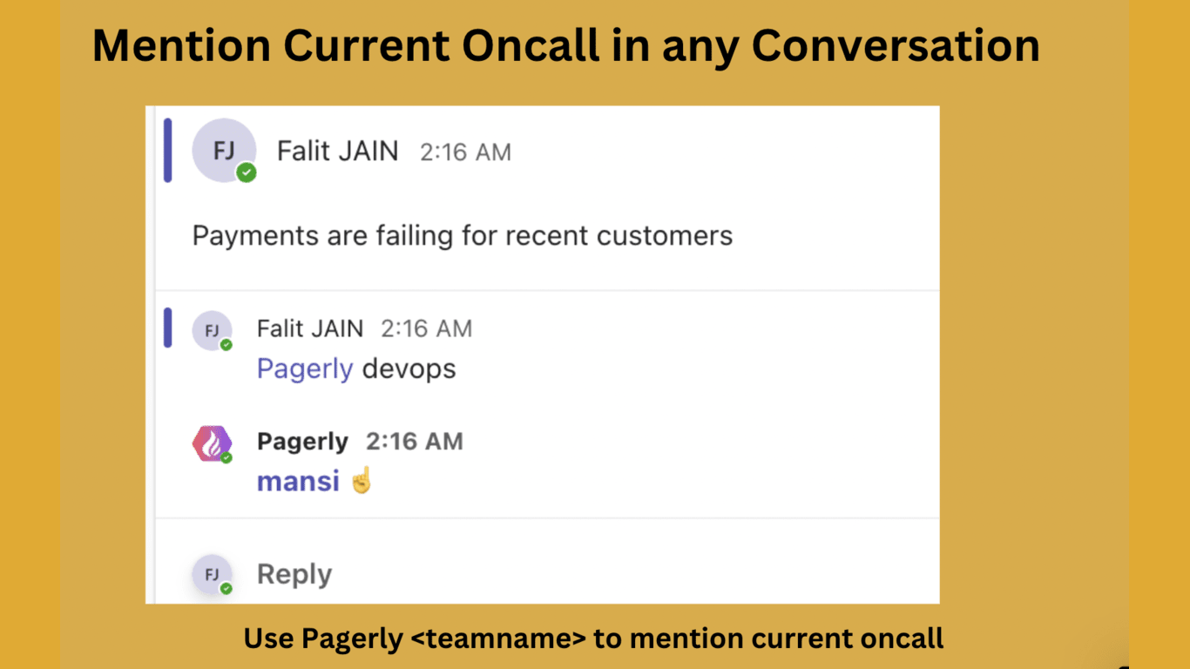Click the 2:16 AM timestamp on the top message

click(465, 152)
